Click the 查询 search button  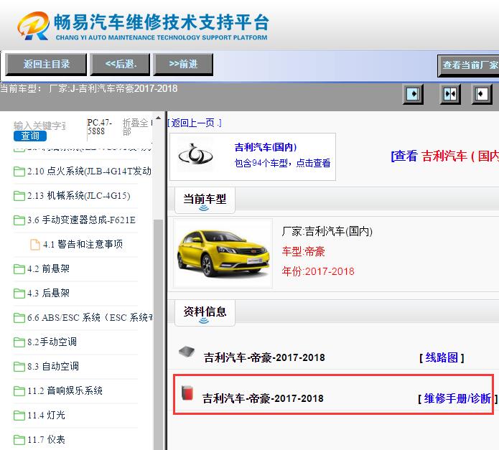point(30,136)
